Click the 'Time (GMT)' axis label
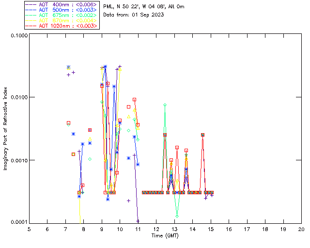 [x=165, y=236]
